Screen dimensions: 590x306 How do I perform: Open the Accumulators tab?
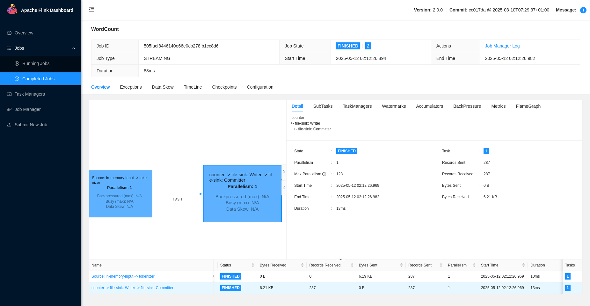pyautogui.click(x=429, y=106)
